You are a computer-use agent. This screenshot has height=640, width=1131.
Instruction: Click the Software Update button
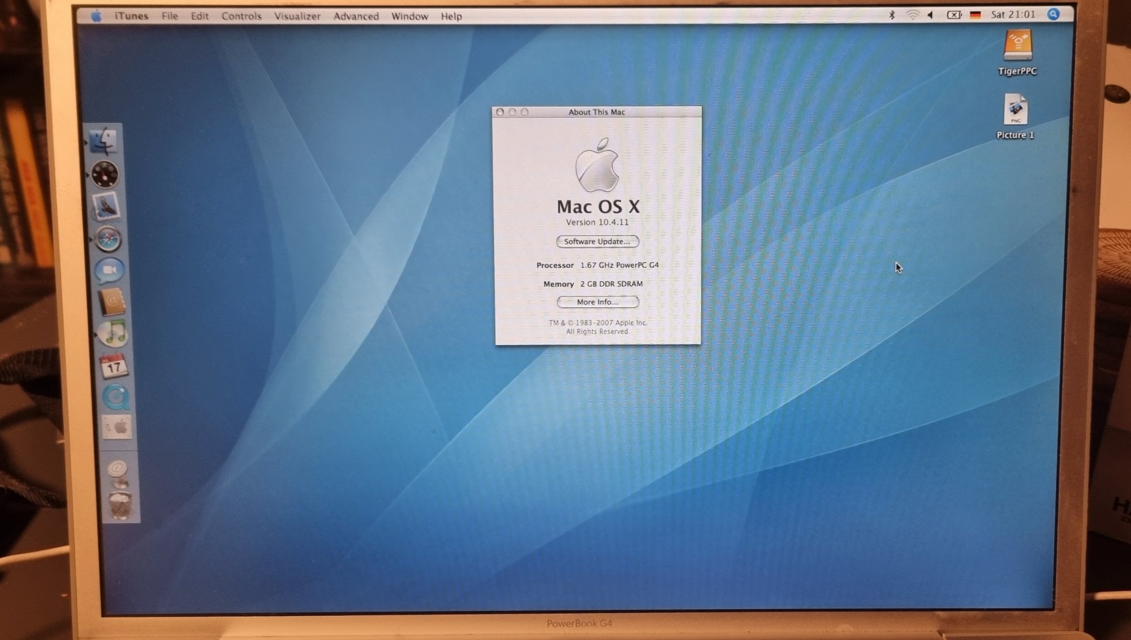(x=597, y=241)
